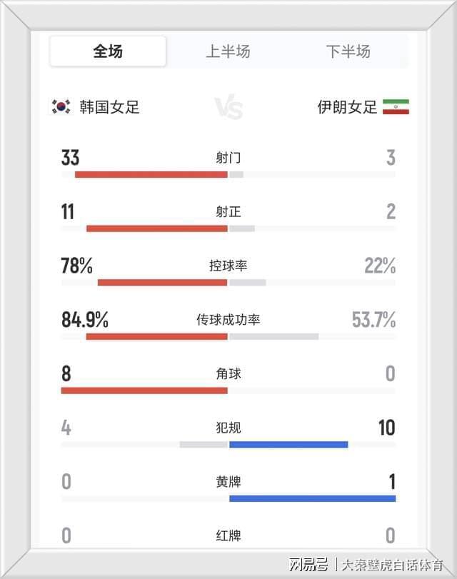The width and height of the screenshot is (457, 579).
Task: Open the 韩国女足 team name link
Action: (109, 107)
